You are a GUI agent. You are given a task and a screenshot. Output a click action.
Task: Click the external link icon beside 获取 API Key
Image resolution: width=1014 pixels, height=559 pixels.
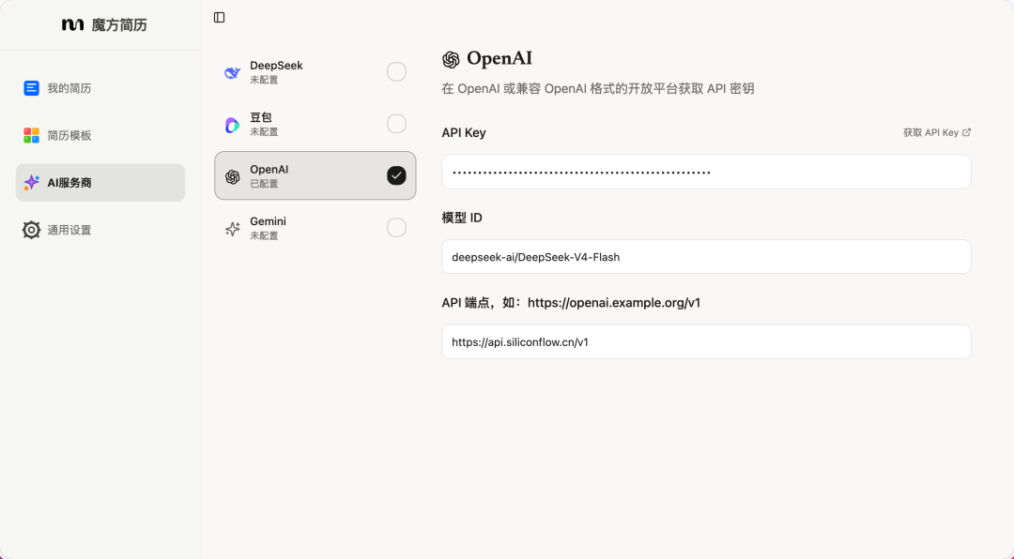click(x=967, y=132)
